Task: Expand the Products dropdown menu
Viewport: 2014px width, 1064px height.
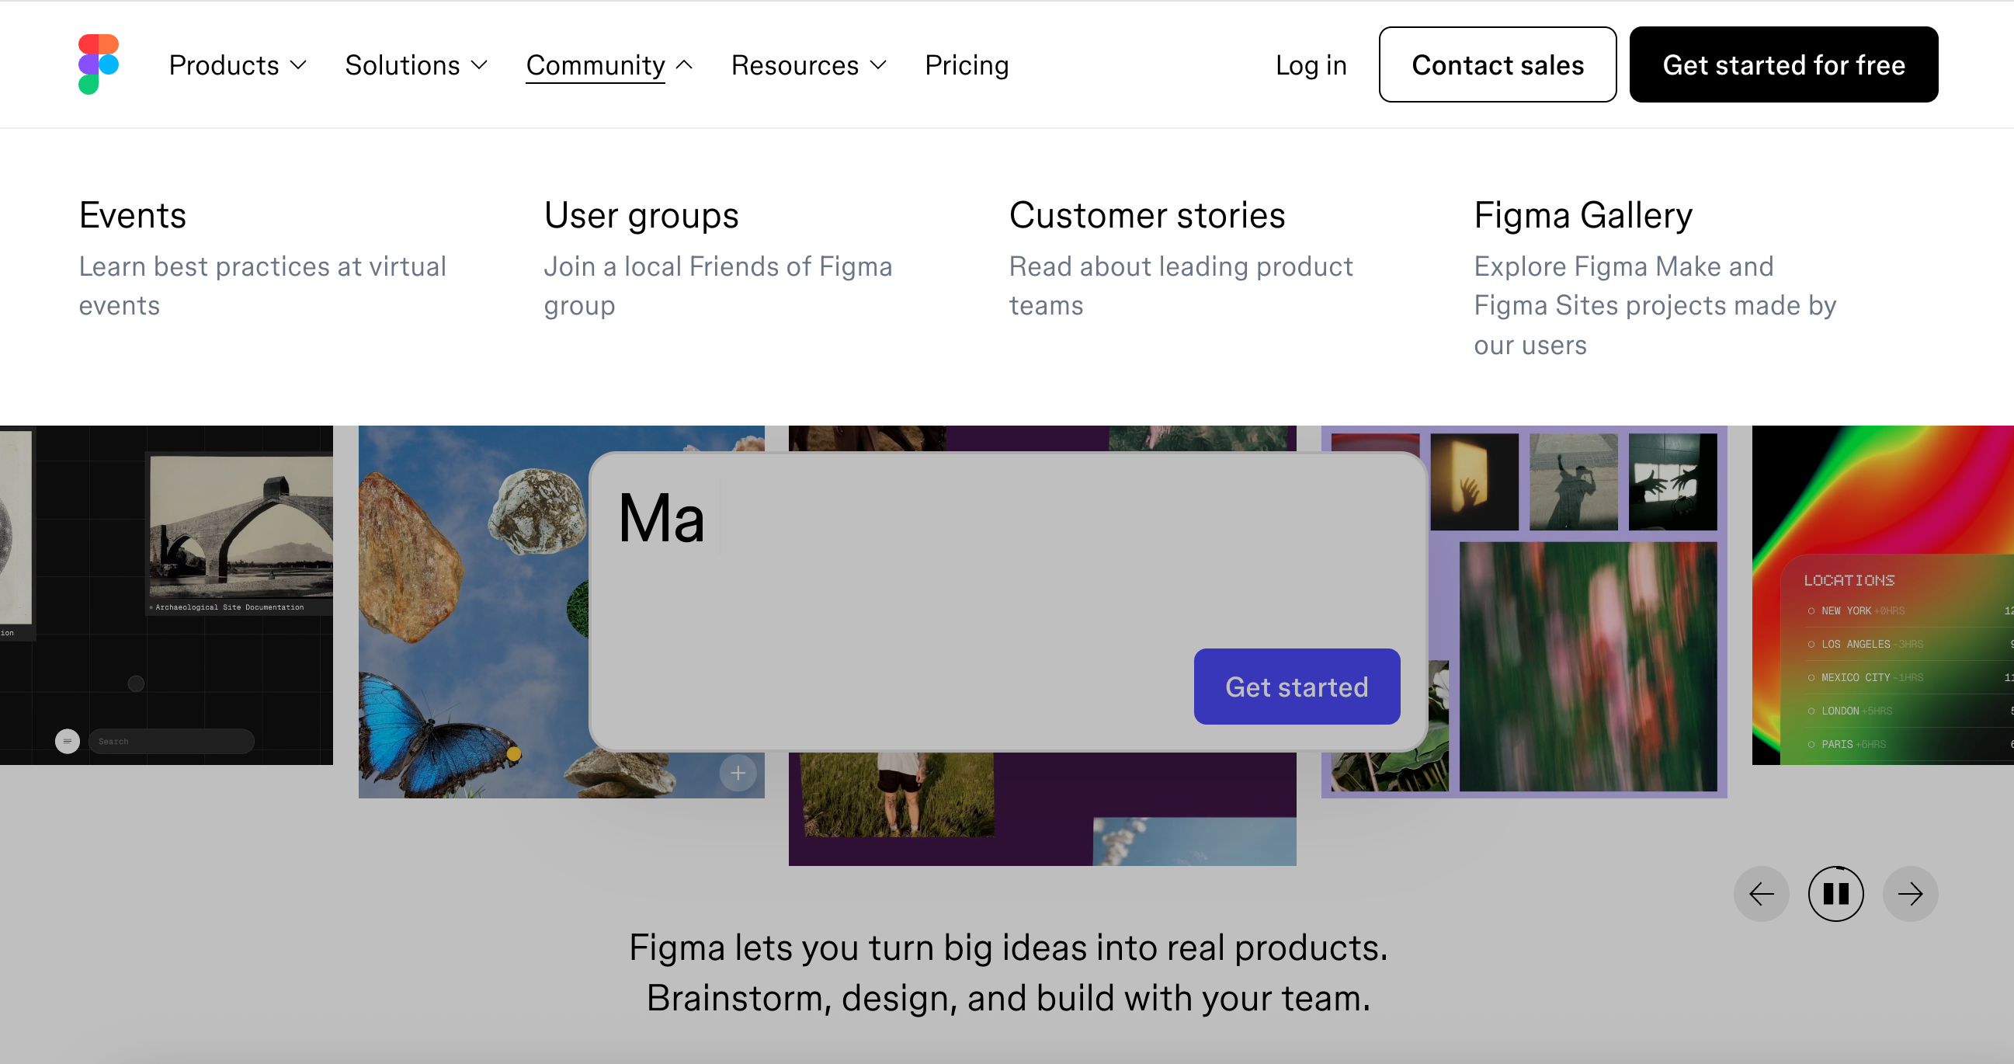Action: coord(238,65)
